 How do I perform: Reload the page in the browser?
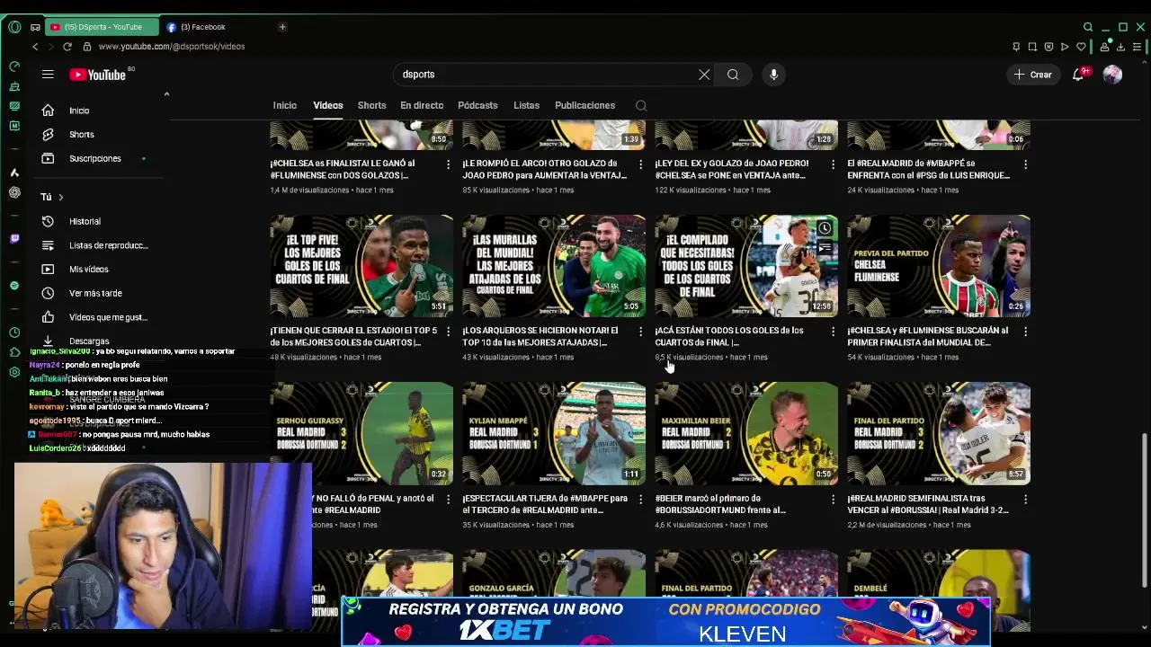pyautogui.click(x=67, y=46)
